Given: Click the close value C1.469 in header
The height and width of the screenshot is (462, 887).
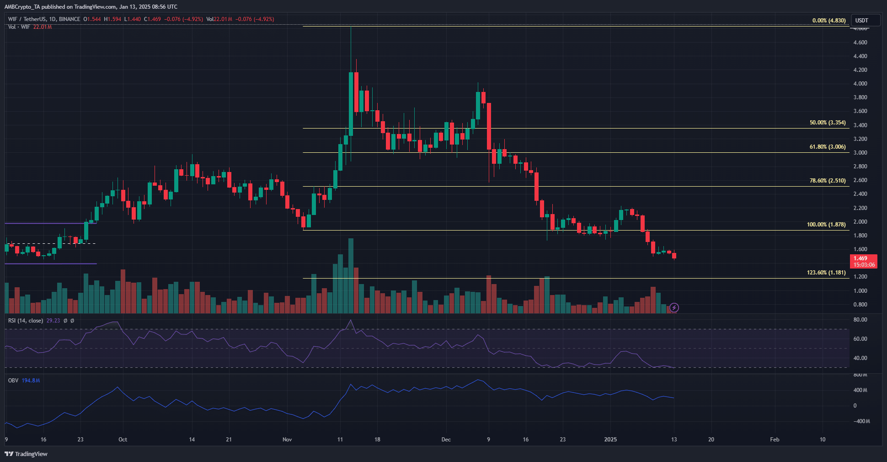Looking at the screenshot, I should tap(152, 19).
